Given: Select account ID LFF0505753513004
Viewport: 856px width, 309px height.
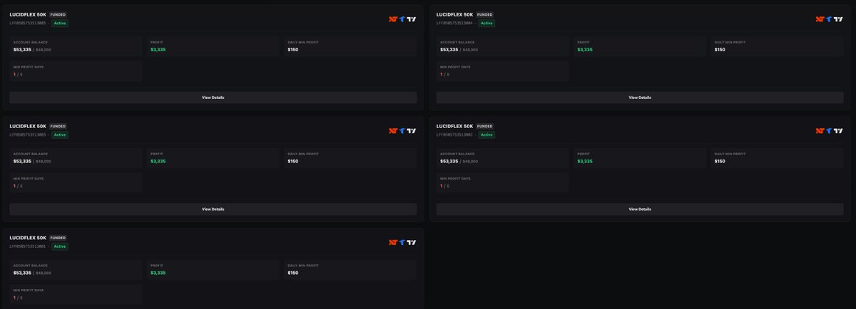Looking at the screenshot, I should click(x=454, y=23).
